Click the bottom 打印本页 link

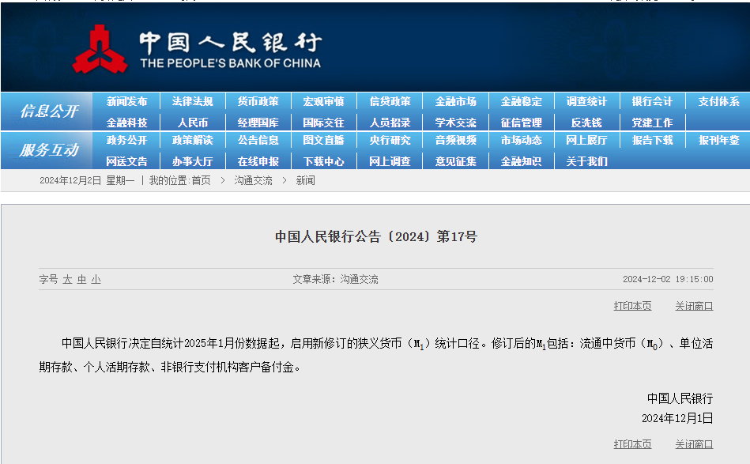coord(632,444)
